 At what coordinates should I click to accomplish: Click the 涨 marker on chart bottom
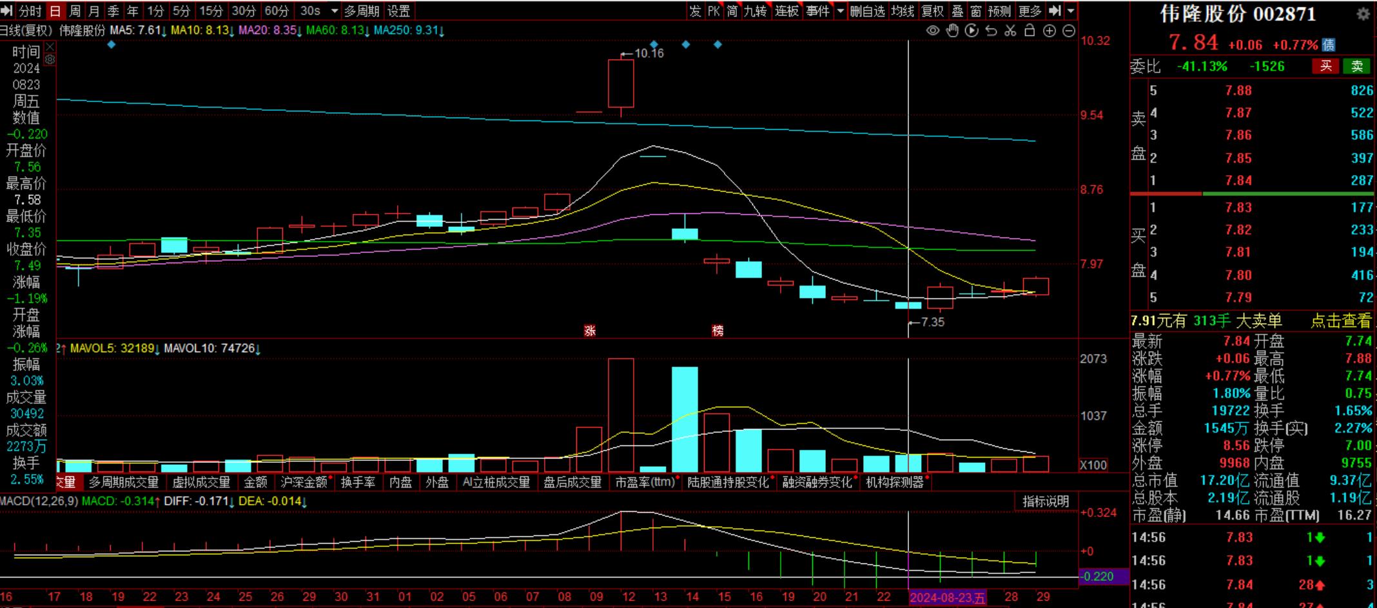click(x=590, y=331)
